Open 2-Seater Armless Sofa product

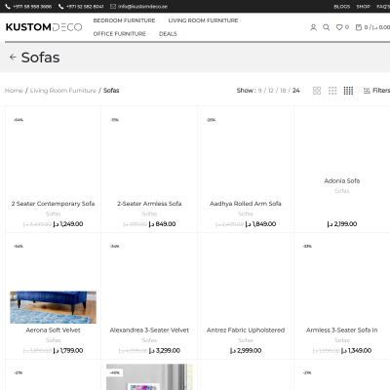(149, 204)
